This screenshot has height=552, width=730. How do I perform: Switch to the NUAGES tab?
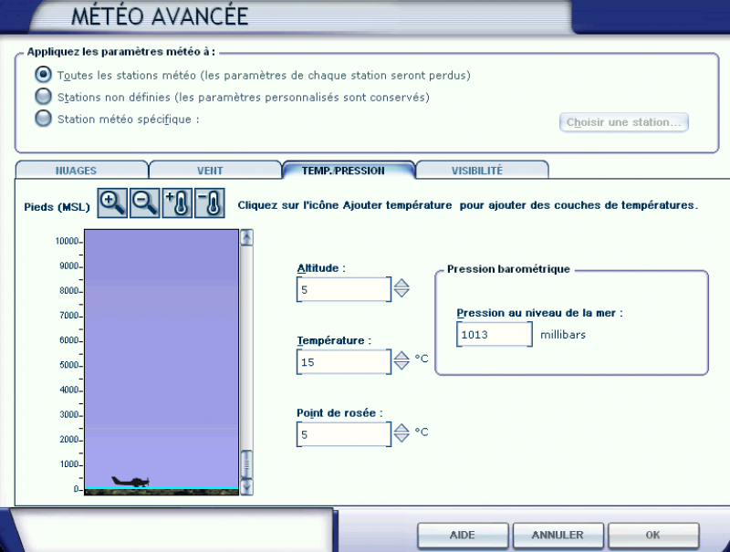pyautogui.click(x=81, y=170)
